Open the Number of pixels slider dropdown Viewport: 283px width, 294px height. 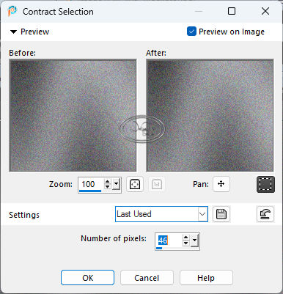point(194,240)
